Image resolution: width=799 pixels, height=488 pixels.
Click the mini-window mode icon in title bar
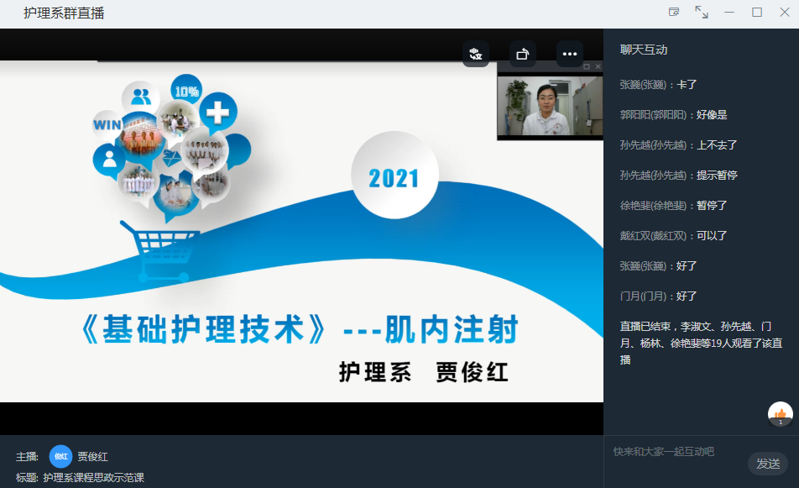click(x=674, y=13)
